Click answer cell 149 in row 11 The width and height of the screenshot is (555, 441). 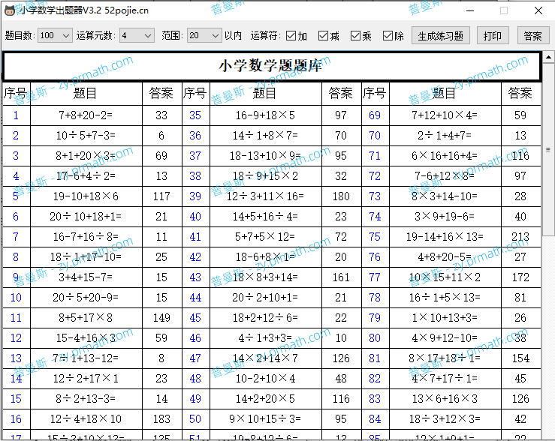coord(161,318)
